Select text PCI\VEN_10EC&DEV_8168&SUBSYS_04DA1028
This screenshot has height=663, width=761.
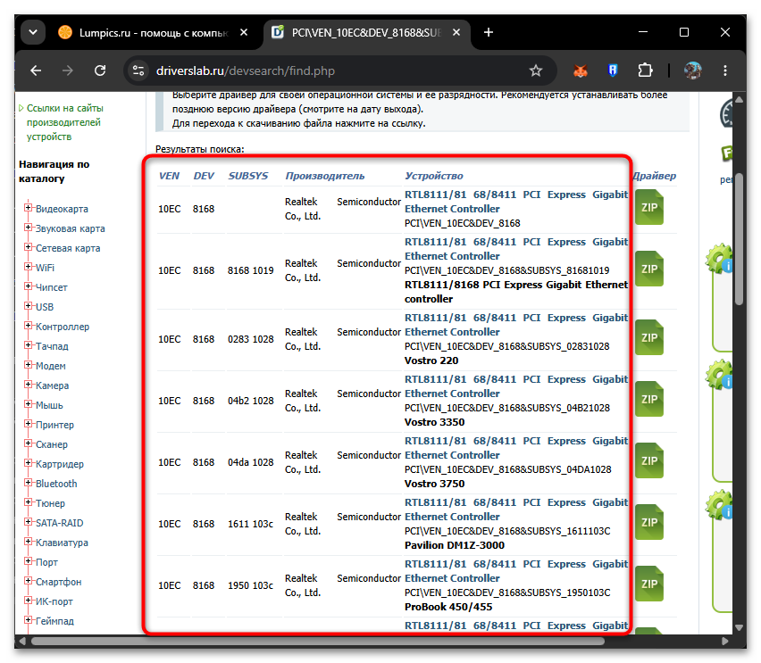coord(507,469)
